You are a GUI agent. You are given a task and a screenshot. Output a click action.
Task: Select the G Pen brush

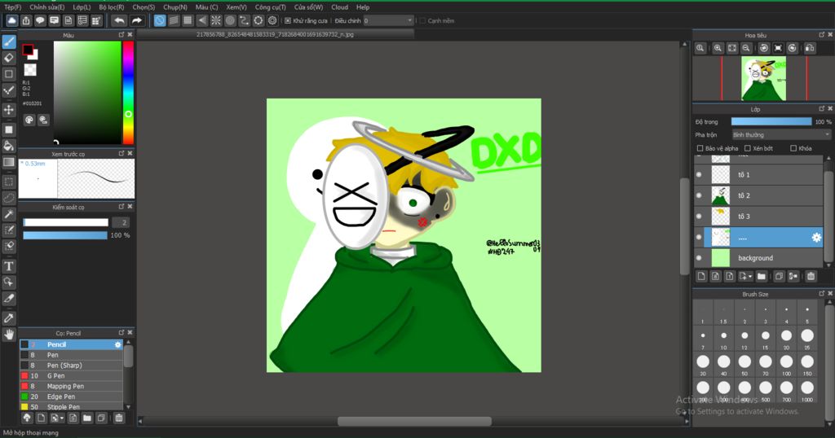(72, 376)
